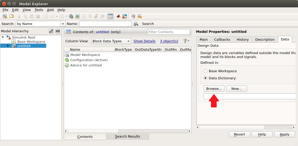
Task: Toggle the column view panel toolbar icon
Action: (x=110, y=16)
